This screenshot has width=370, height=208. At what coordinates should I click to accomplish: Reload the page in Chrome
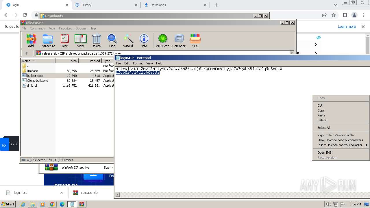pos(25,15)
